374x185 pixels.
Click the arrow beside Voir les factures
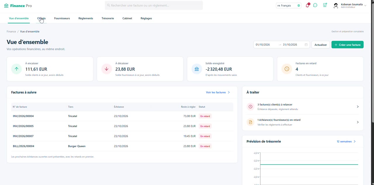click(229, 92)
